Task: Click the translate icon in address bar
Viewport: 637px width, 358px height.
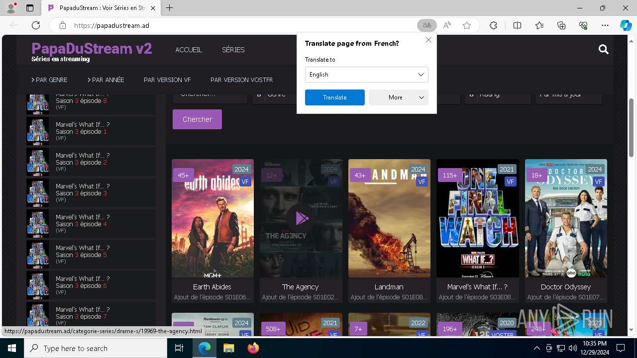Action: tap(426, 25)
